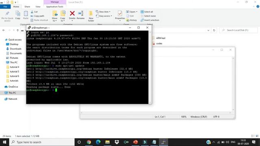
Task: Select the codes file
Action: [157, 43]
